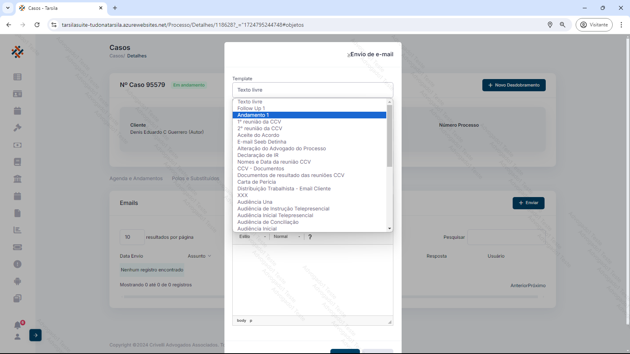
Task: Open the Template dropdown field
Action: [313, 90]
